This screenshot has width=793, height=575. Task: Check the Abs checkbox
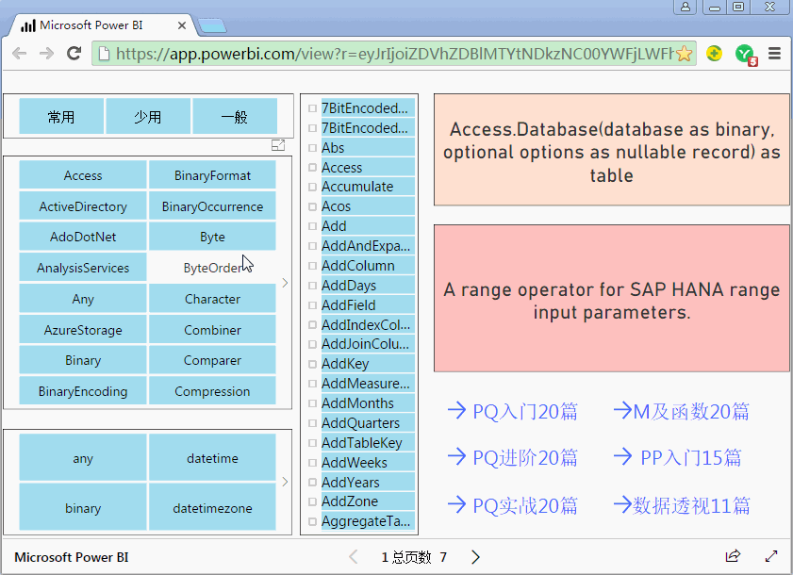tap(312, 148)
